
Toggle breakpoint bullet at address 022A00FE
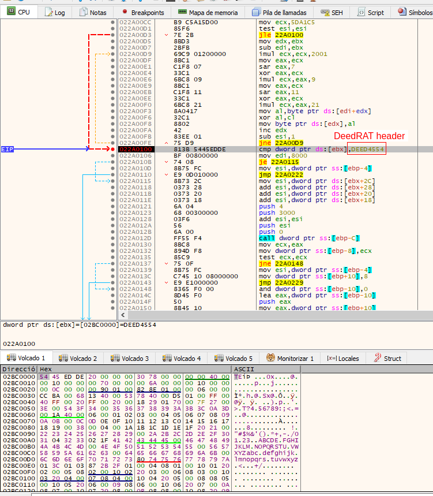[113, 143]
